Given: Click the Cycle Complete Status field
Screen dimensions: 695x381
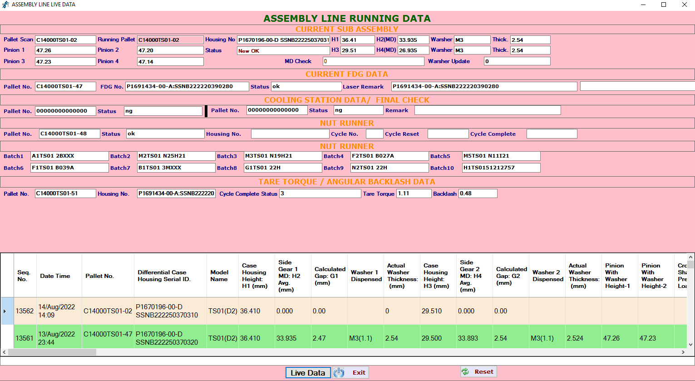Looking at the screenshot, I should pyautogui.click(x=320, y=193).
